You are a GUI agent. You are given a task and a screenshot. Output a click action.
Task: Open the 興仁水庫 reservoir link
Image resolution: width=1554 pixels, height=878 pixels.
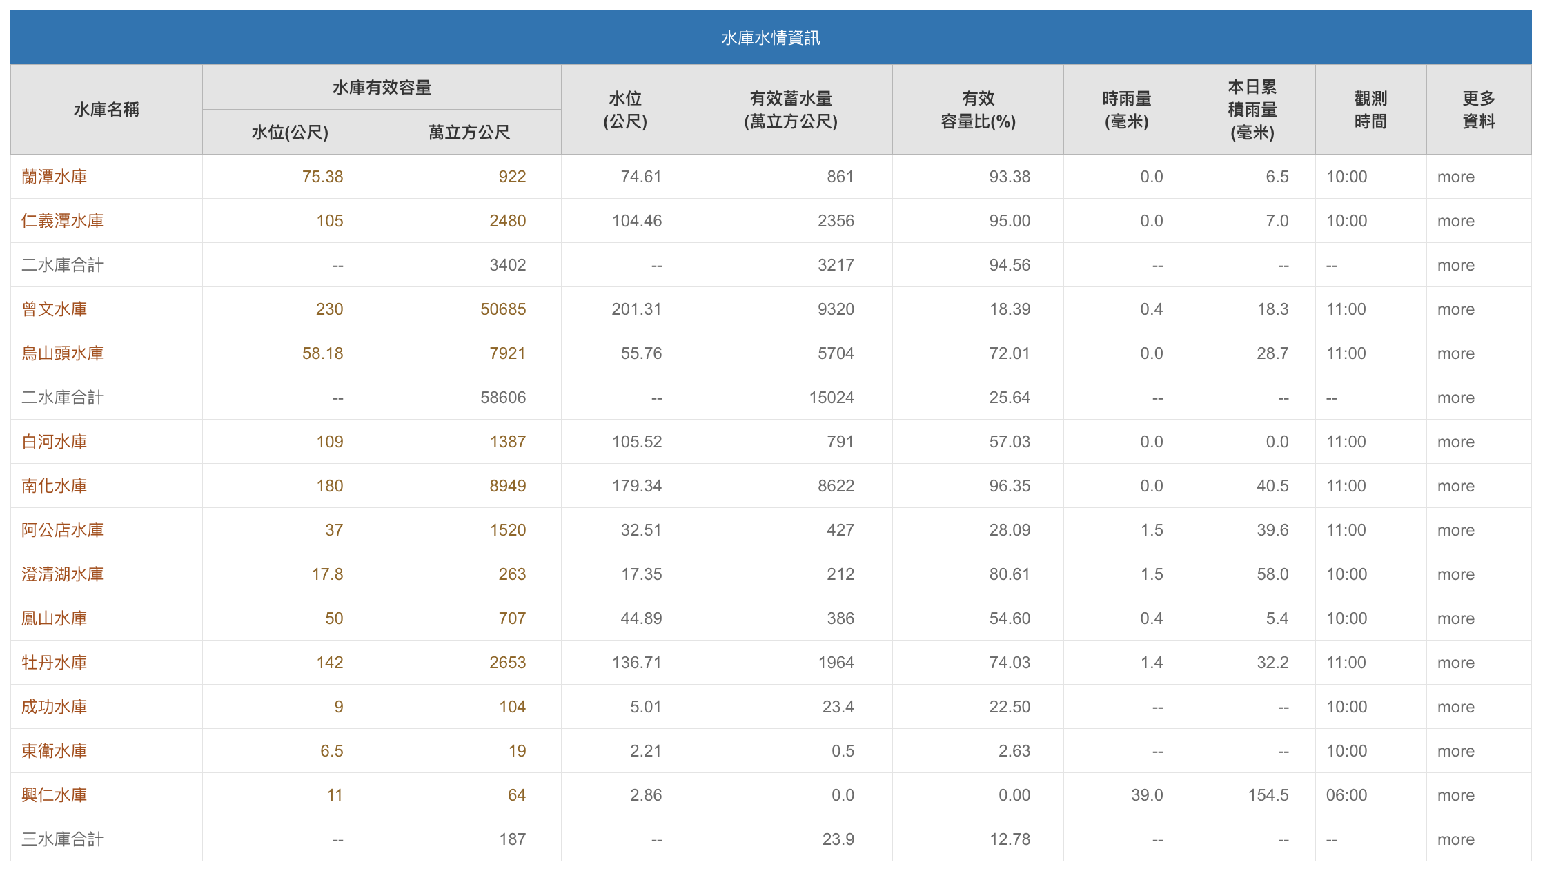[54, 795]
